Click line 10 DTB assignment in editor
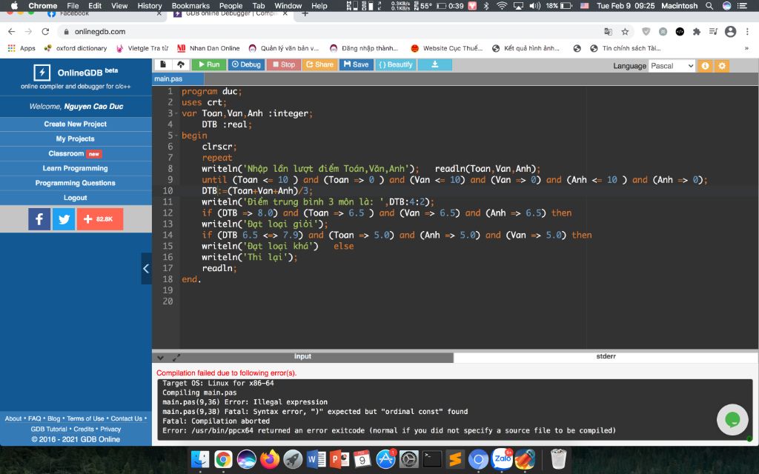The height and width of the screenshot is (474, 759). (257, 191)
